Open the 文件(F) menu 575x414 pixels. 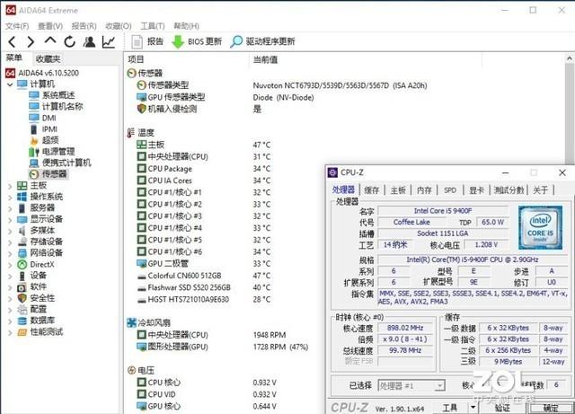click(x=17, y=26)
